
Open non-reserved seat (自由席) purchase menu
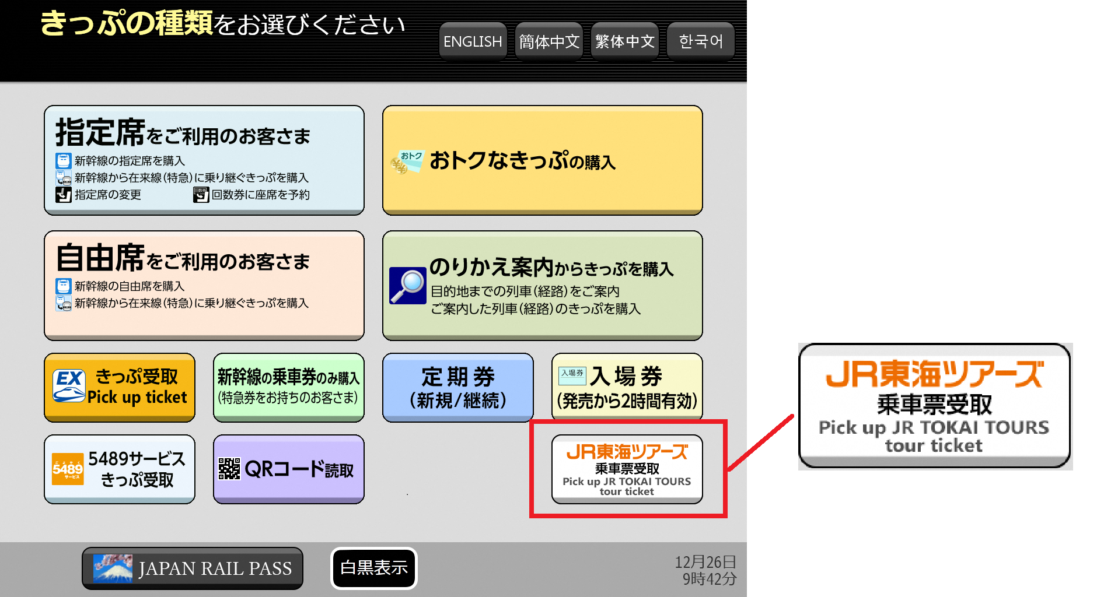tap(203, 285)
